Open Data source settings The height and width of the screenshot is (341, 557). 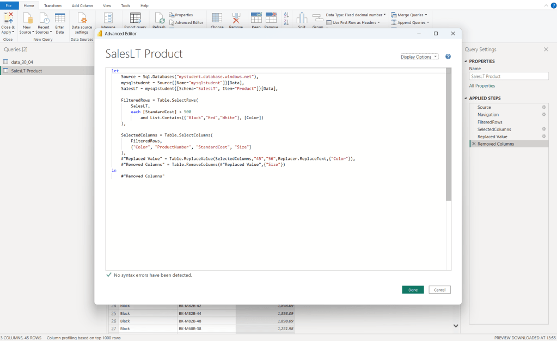pyautogui.click(x=82, y=19)
